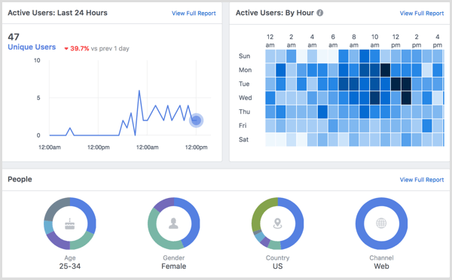Screen dimensions: 452x280
Task: Click the Sat row label in the heatmap
Action: pos(243,140)
